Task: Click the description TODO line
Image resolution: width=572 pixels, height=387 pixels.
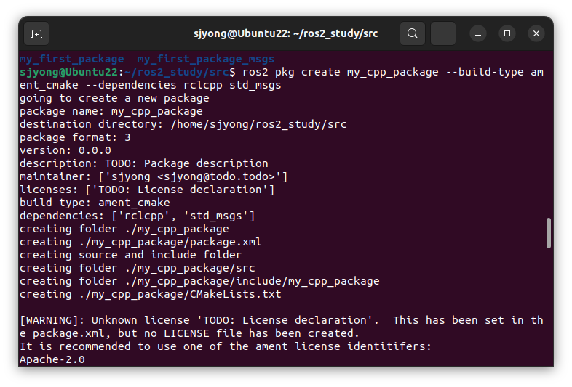Action: [x=144, y=164]
